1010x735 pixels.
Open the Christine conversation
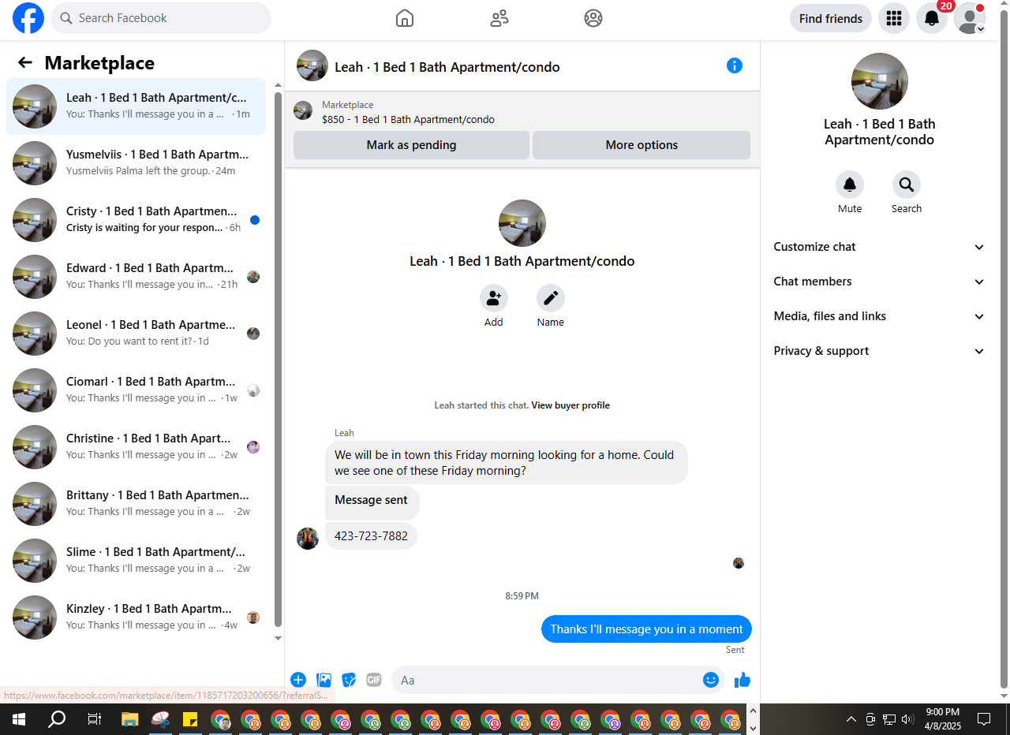tap(136, 447)
